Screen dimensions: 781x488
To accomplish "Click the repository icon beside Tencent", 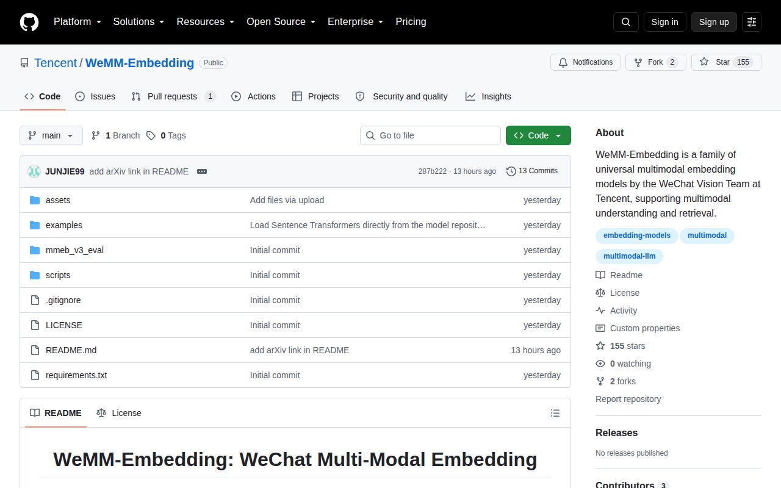I will (24, 63).
